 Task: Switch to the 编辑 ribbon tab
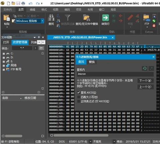pyautogui.click(x=32, y=10)
